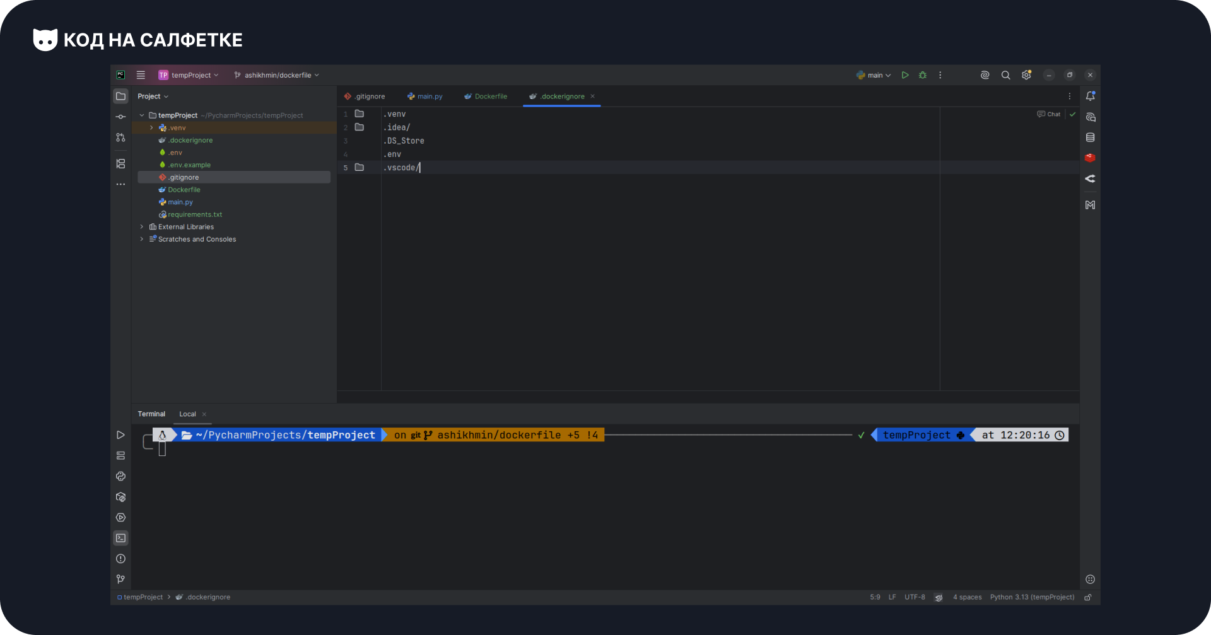The width and height of the screenshot is (1211, 635).
Task: Open editor tabs options menu
Action: tap(1070, 96)
